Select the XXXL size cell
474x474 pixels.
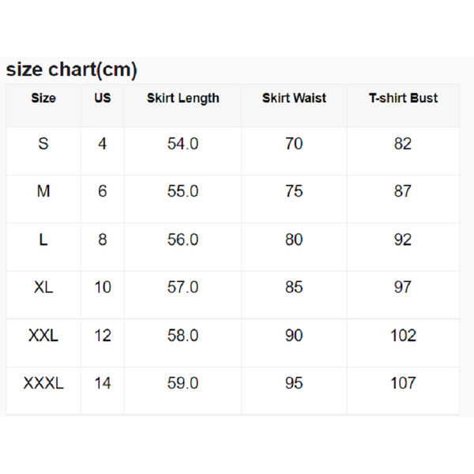click(43, 383)
